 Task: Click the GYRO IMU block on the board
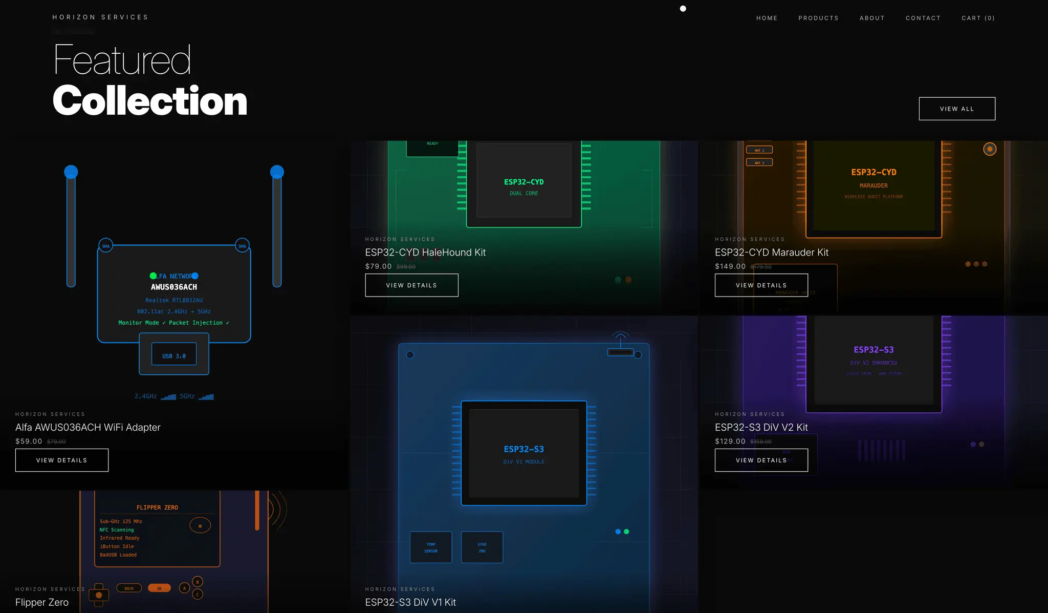482,547
